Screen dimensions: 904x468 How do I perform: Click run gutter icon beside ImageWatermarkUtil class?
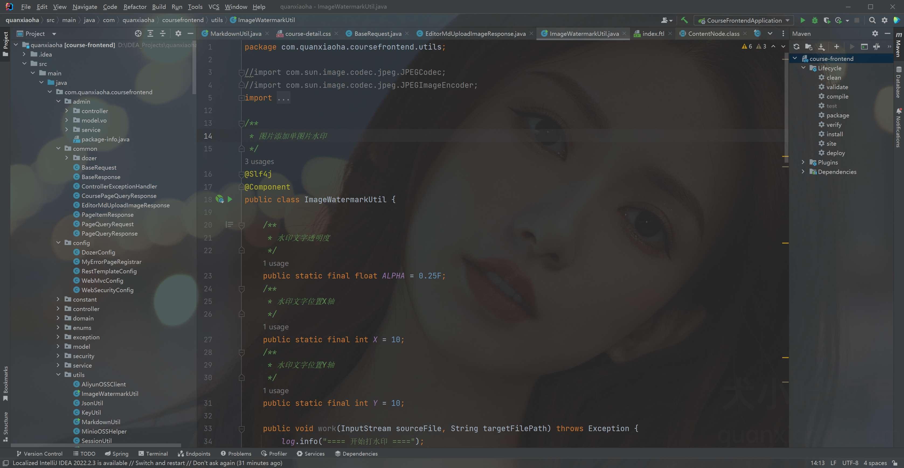[230, 199]
